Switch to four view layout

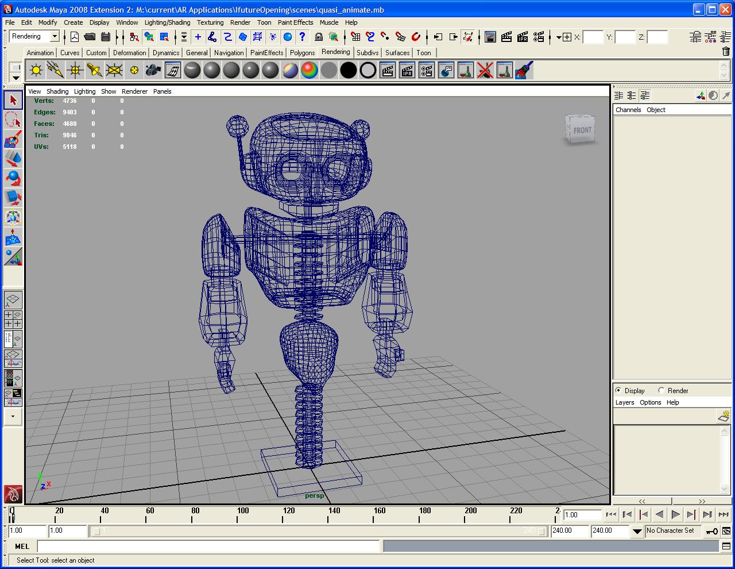coord(13,319)
